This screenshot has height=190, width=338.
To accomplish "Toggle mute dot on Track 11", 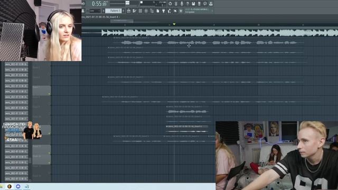I will [49, 134].
